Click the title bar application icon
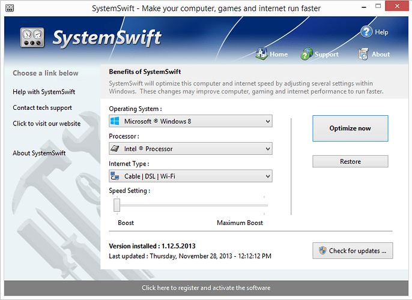 click(x=10, y=8)
